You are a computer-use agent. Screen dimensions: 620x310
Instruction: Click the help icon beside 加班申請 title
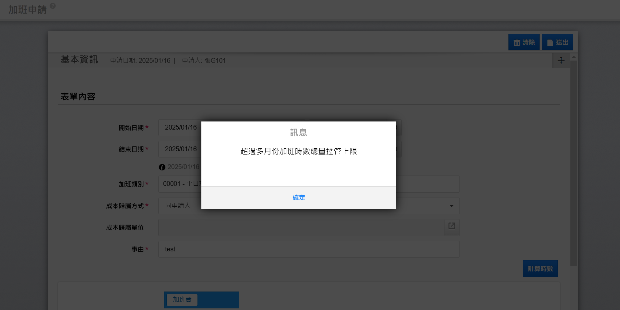[x=53, y=6]
